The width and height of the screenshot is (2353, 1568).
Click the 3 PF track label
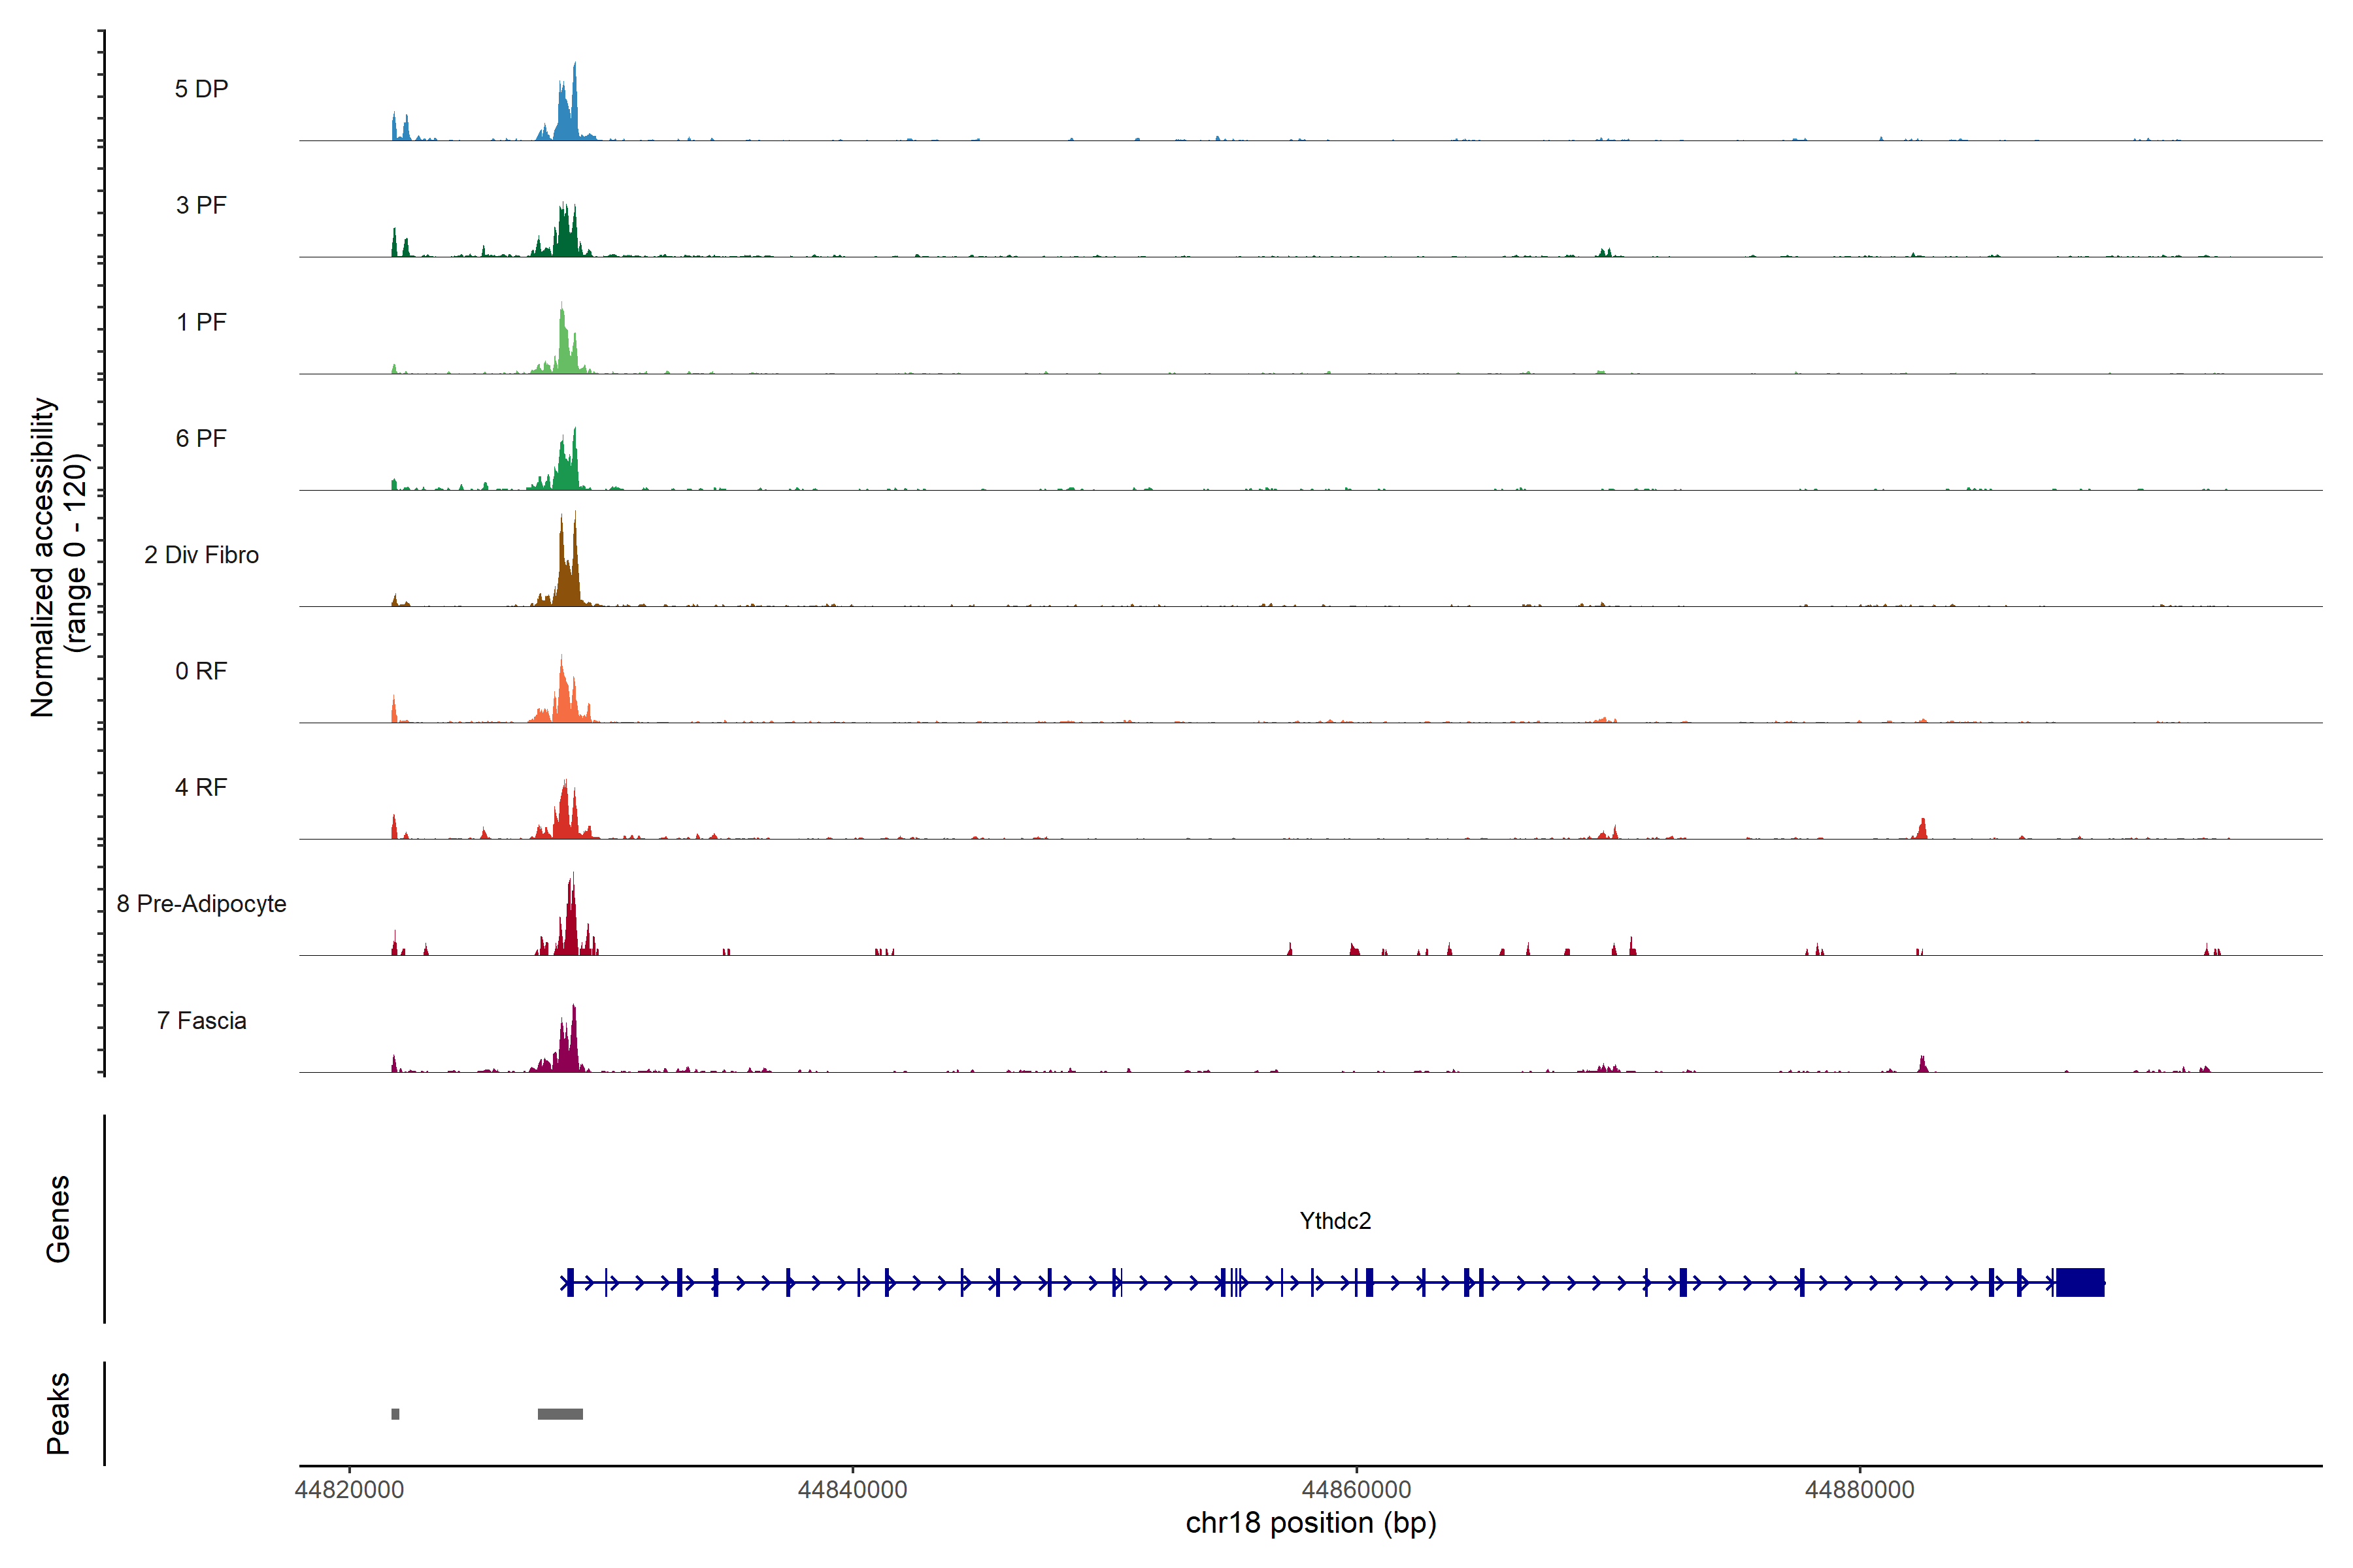(x=201, y=205)
